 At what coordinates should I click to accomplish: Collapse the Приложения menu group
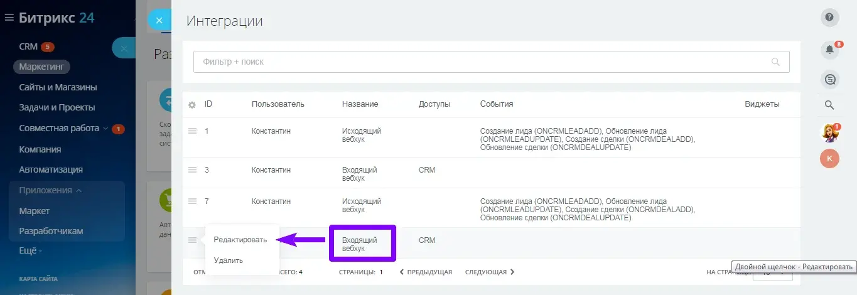click(50, 190)
